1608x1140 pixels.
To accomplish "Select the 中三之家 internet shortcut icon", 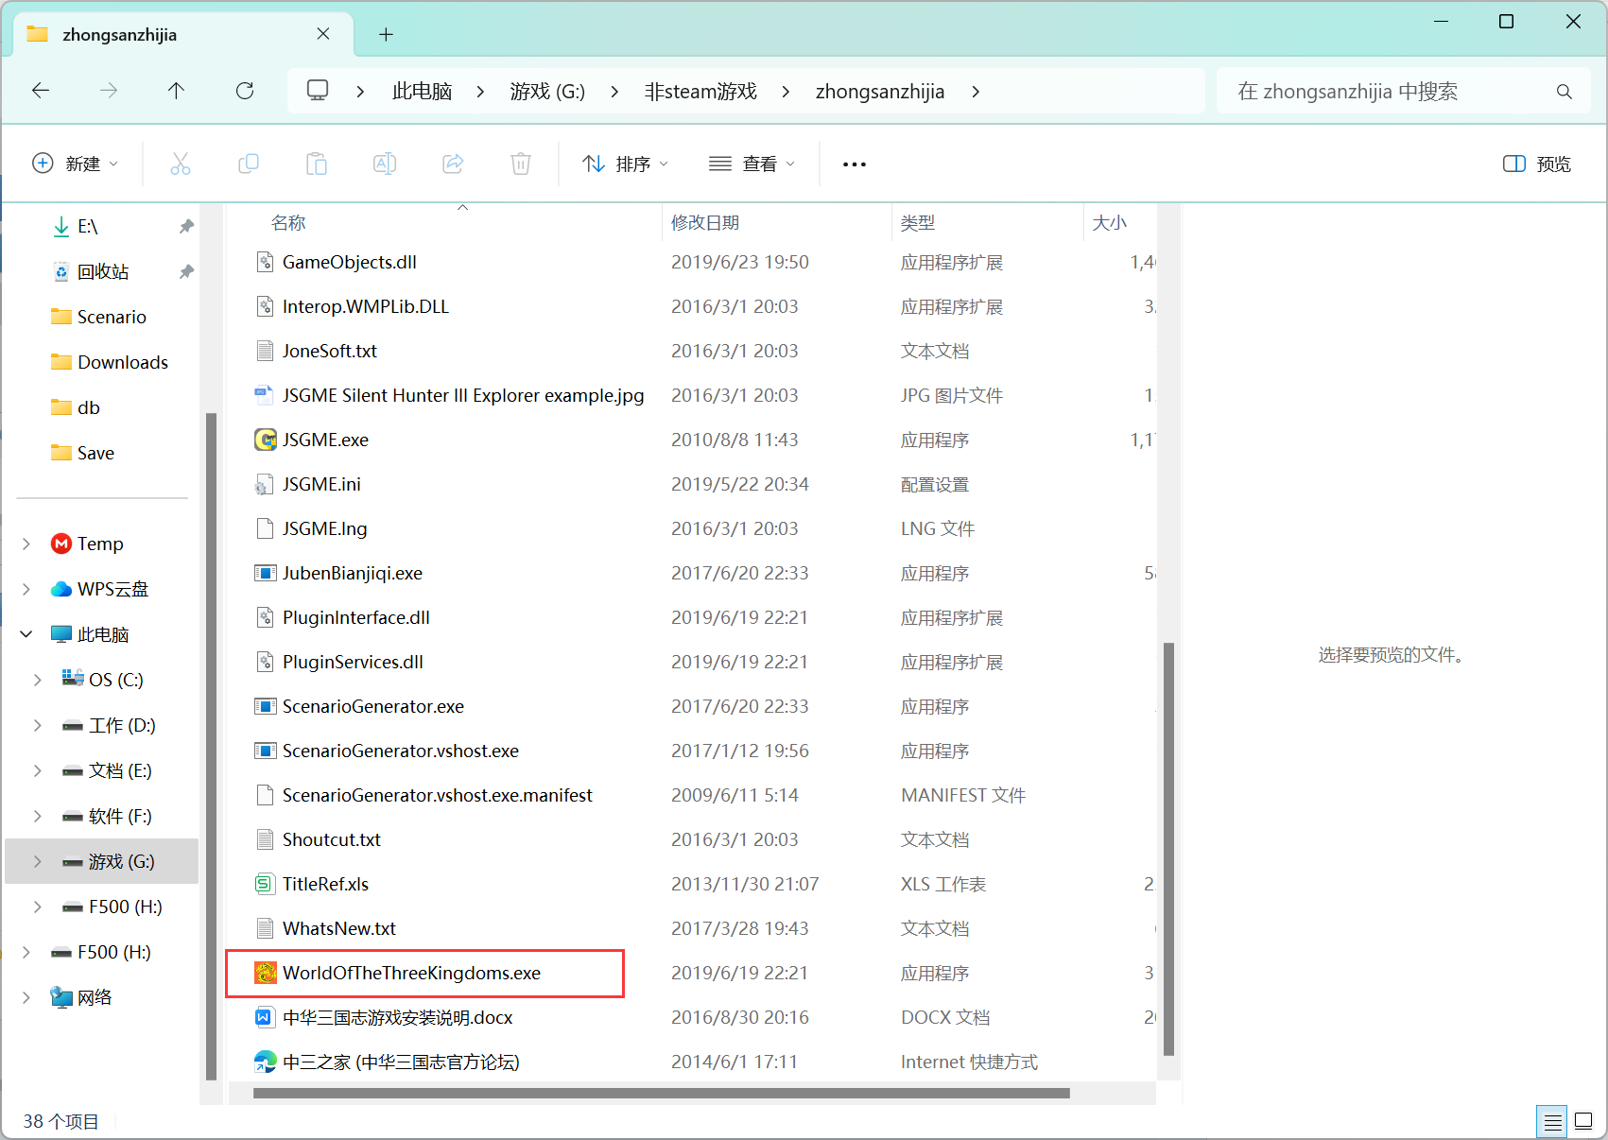I will click(x=266, y=1062).
